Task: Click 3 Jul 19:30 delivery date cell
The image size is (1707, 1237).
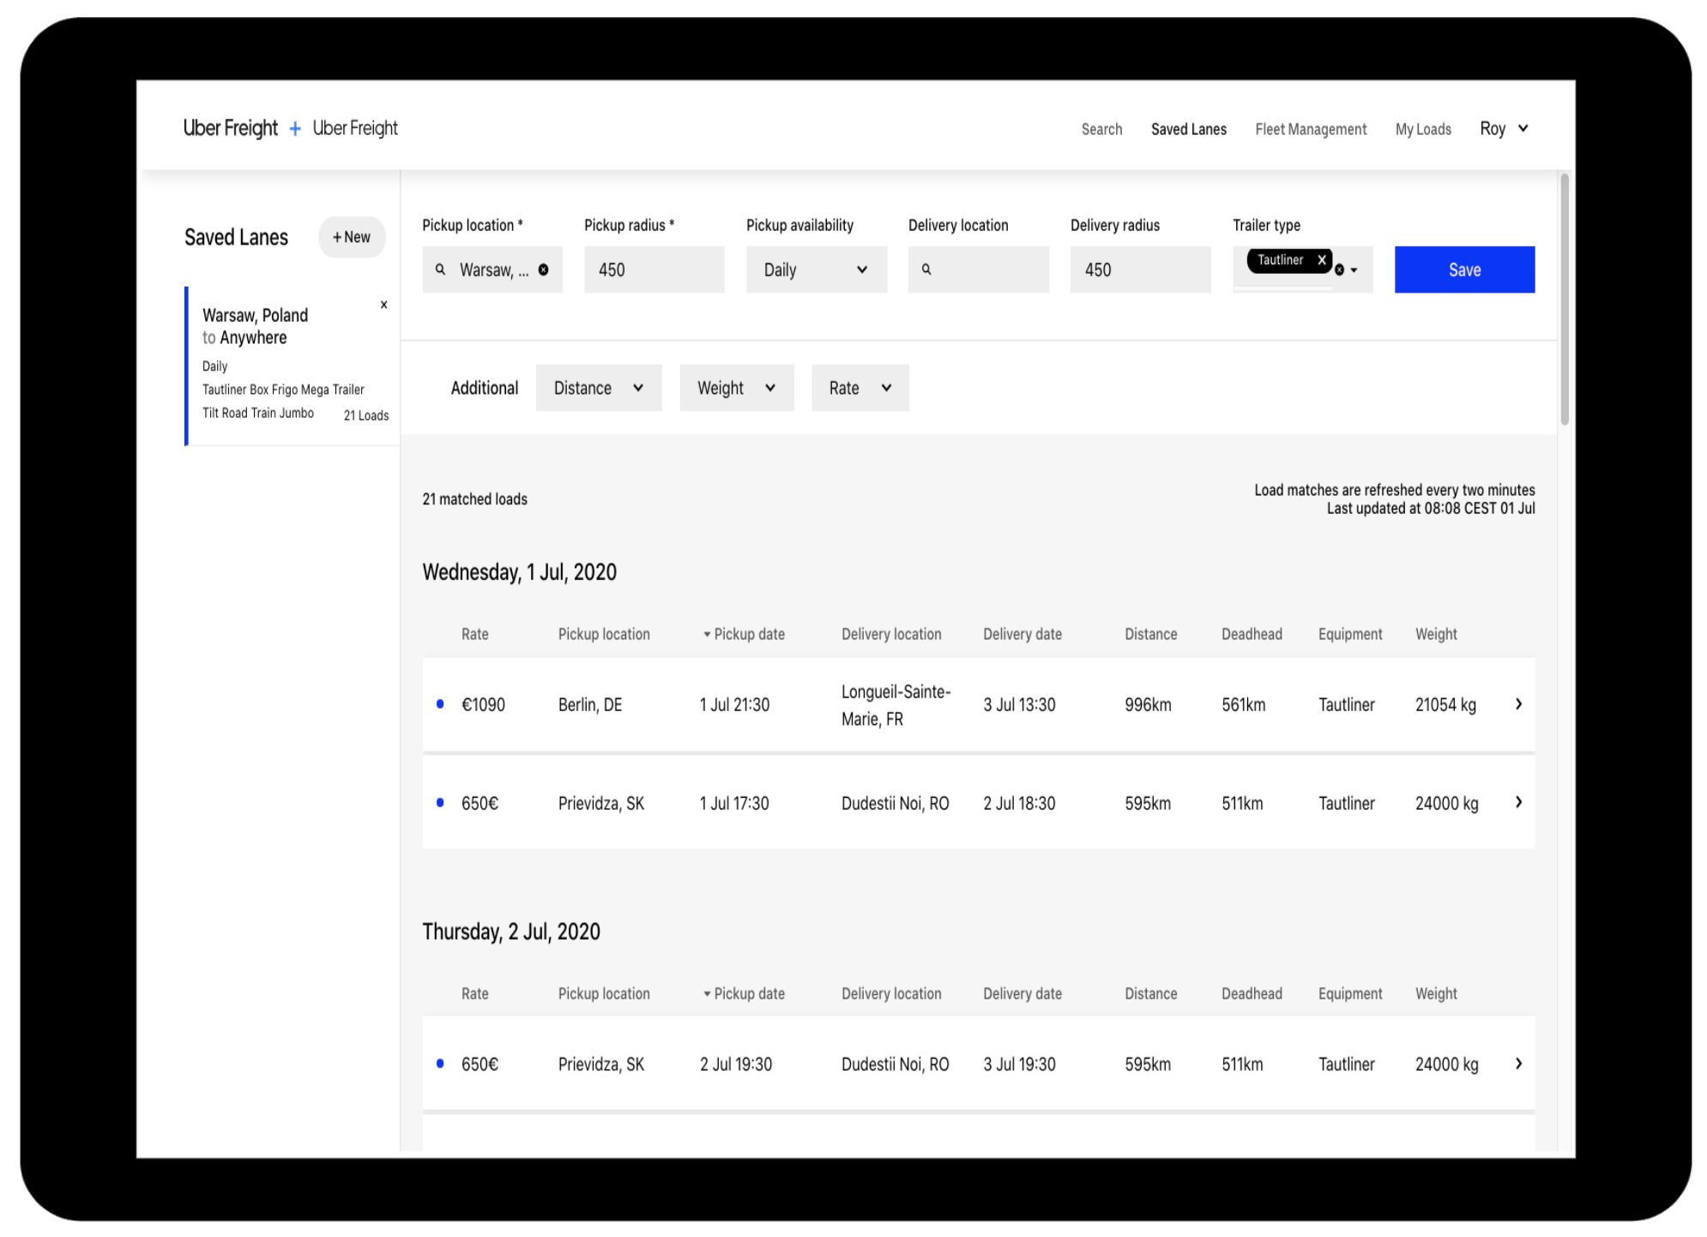Action: point(1019,1064)
